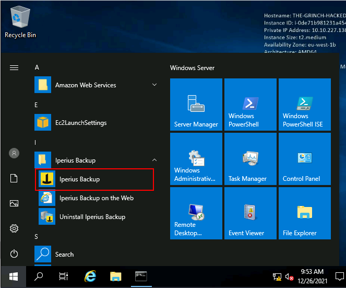Open the Recycle Bin desktop icon
Screen dimensions: 346x288
pyautogui.click(x=20, y=22)
